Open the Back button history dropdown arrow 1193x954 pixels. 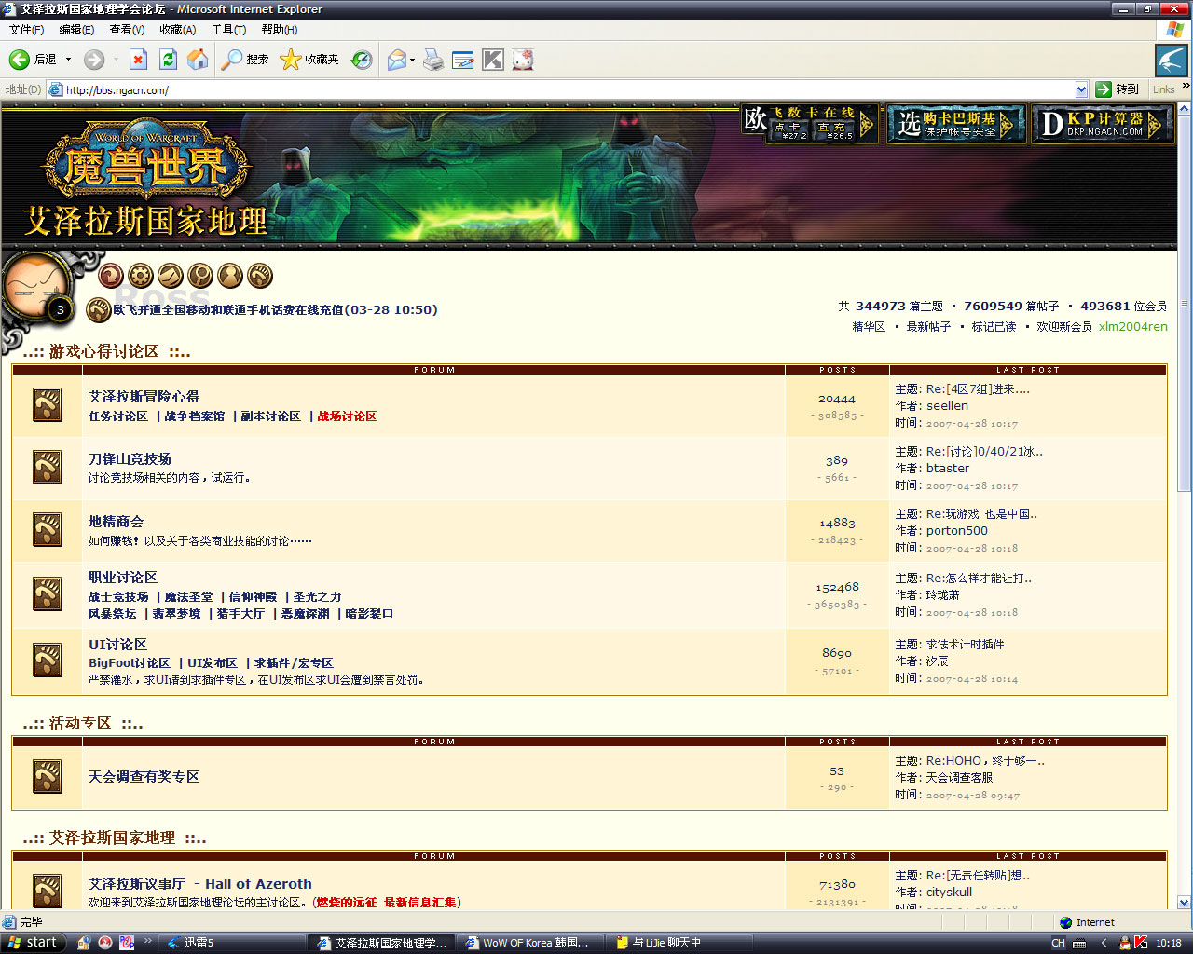click(x=68, y=60)
